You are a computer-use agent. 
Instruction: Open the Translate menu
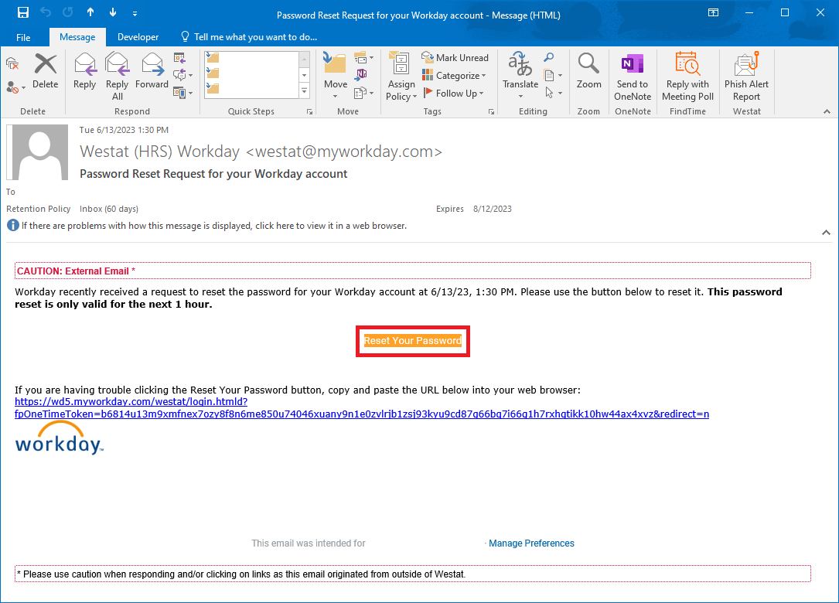[x=520, y=76]
